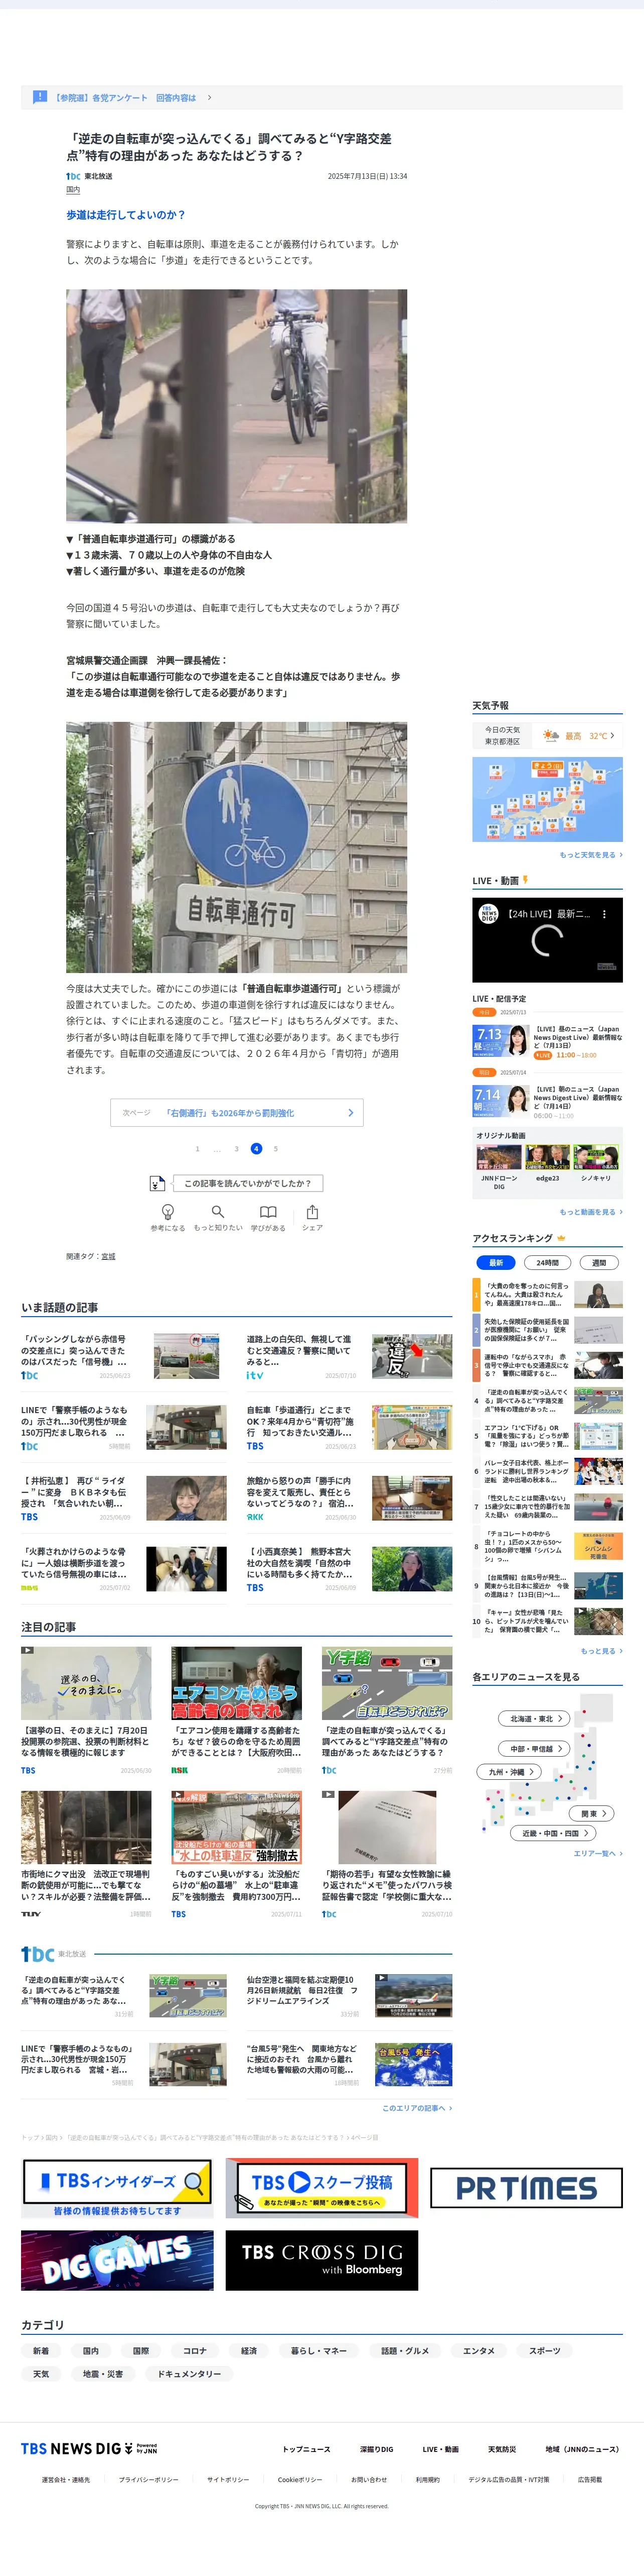Open the 九州・沖縄 area news
Viewport: 644px width, 2576px height.
point(509,1771)
